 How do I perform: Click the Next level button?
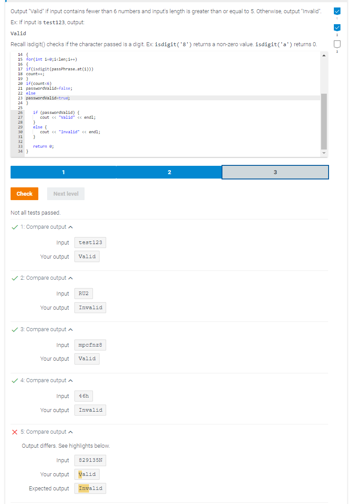66,194
